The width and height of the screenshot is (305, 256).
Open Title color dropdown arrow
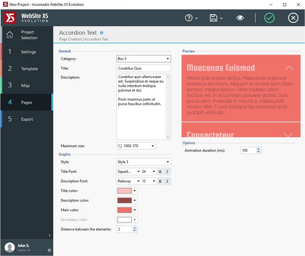tap(134, 191)
